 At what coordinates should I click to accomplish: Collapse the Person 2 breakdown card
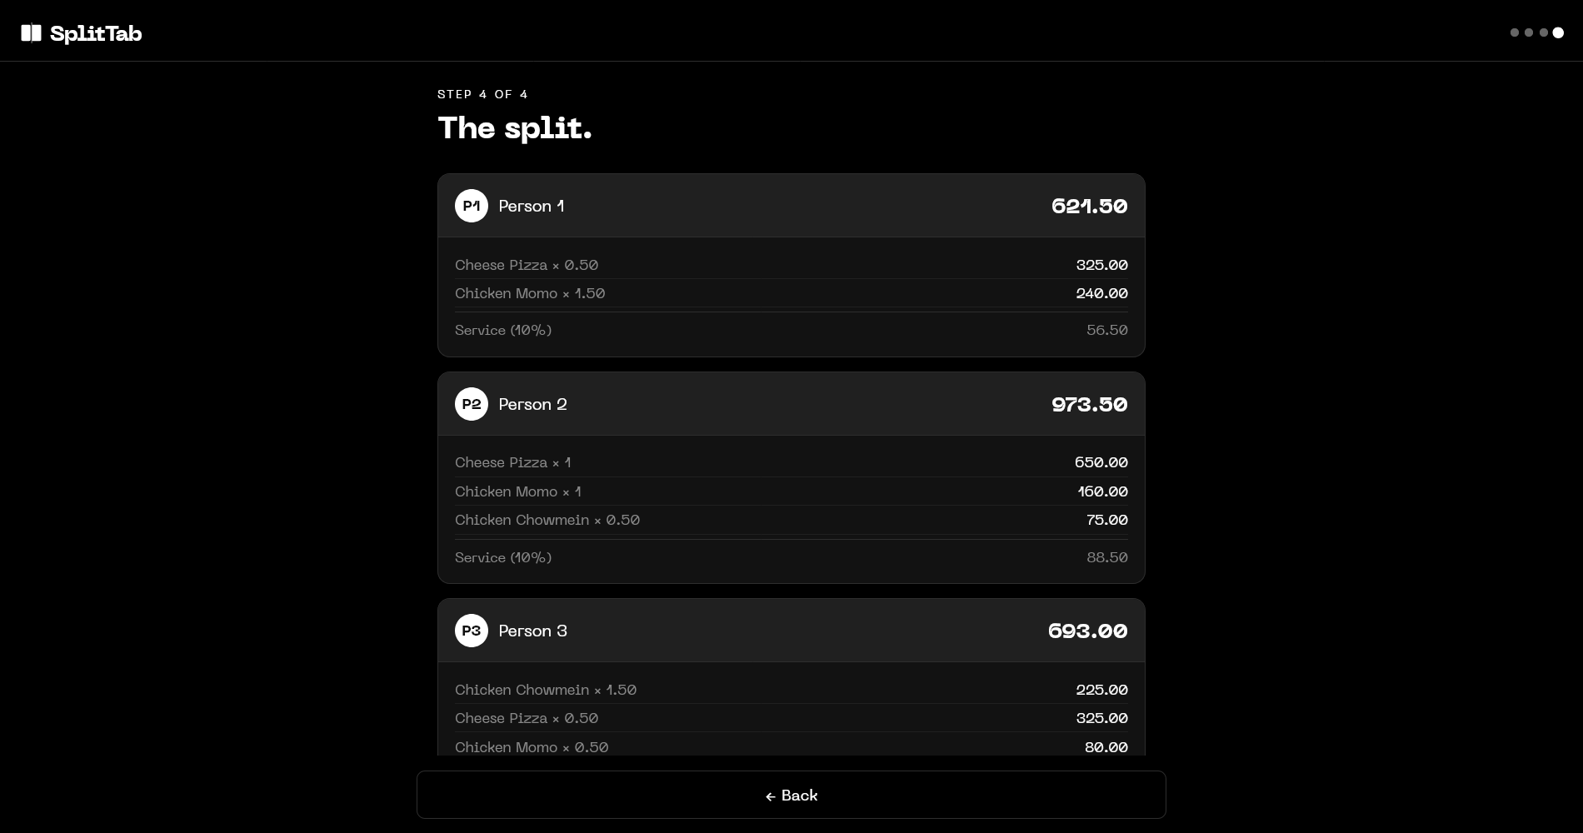click(791, 404)
